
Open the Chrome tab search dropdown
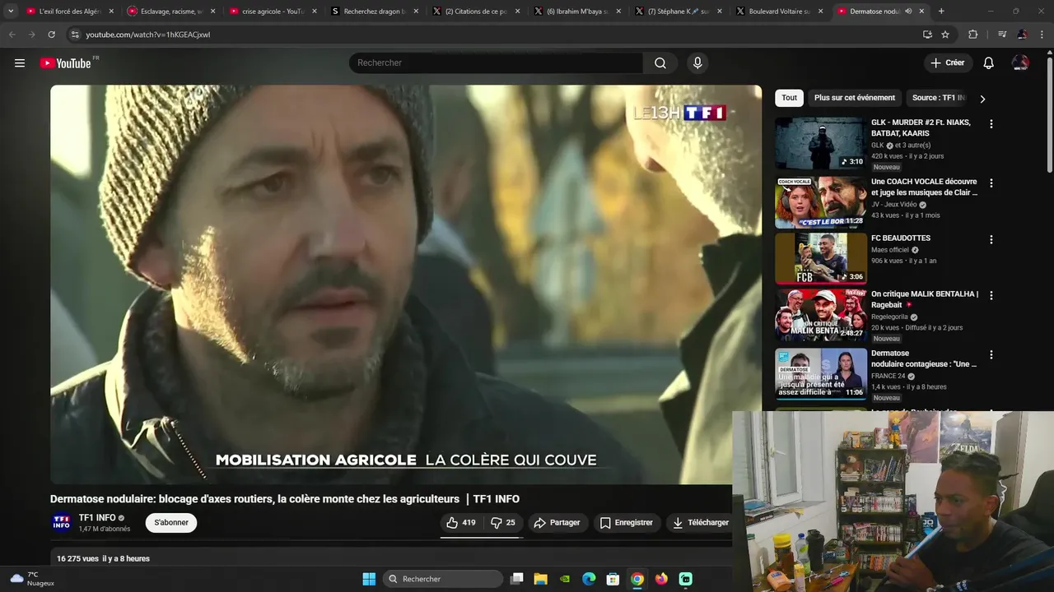point(11,12)
